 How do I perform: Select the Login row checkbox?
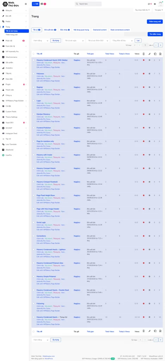33,100
